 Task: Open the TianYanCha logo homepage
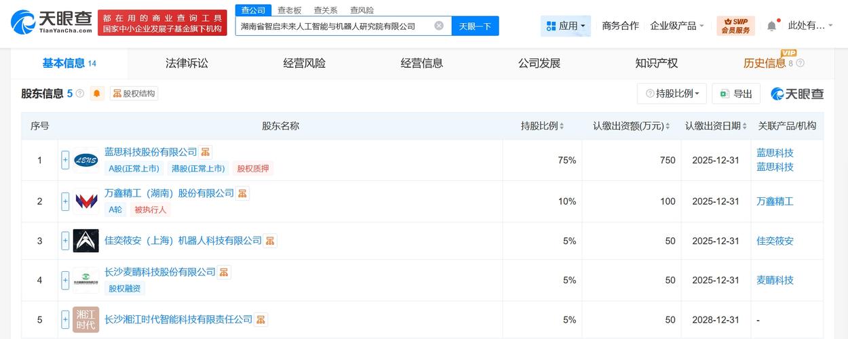52,23
